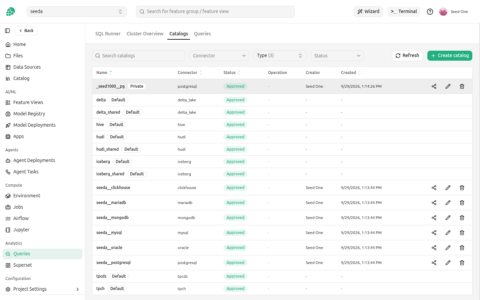Toggle the sidebar collapse icon
Screen dimensions: 480x300
[7, 31]
